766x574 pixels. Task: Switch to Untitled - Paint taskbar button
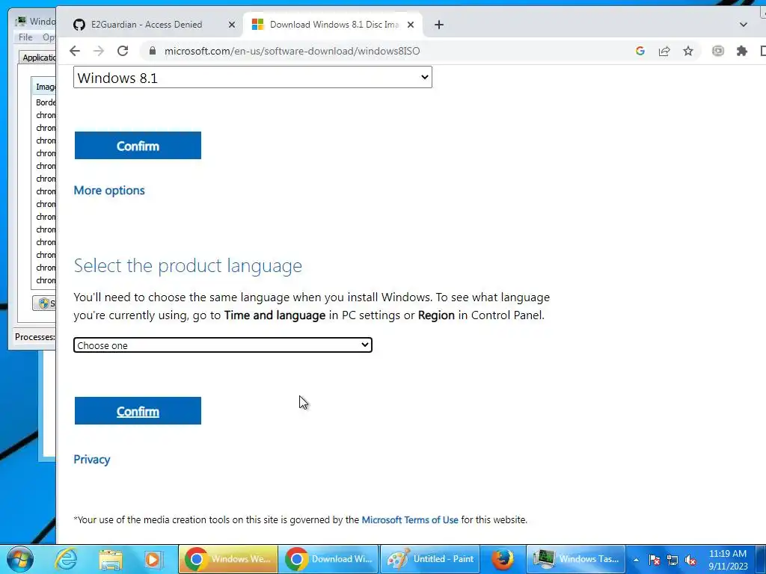pyautogui.click(x=430, y=559)
